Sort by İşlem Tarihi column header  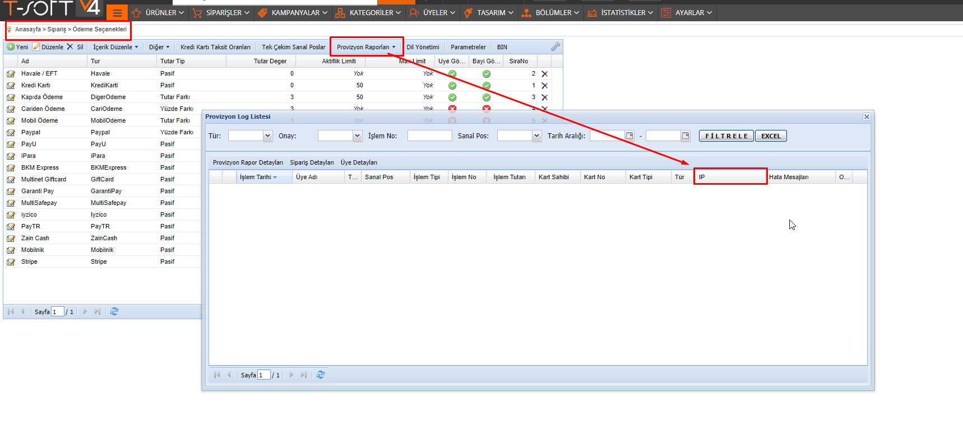point(265,177)
